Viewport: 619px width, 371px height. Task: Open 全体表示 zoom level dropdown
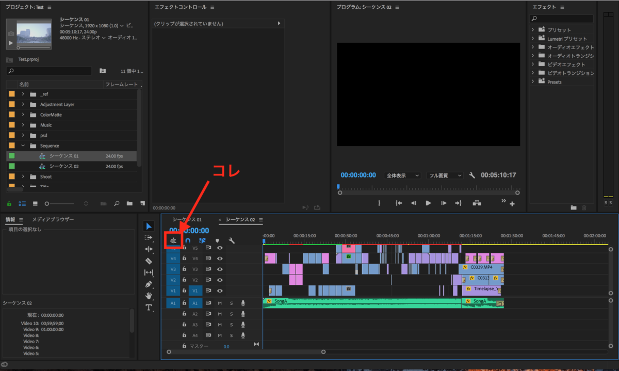[x=403, y=175]
